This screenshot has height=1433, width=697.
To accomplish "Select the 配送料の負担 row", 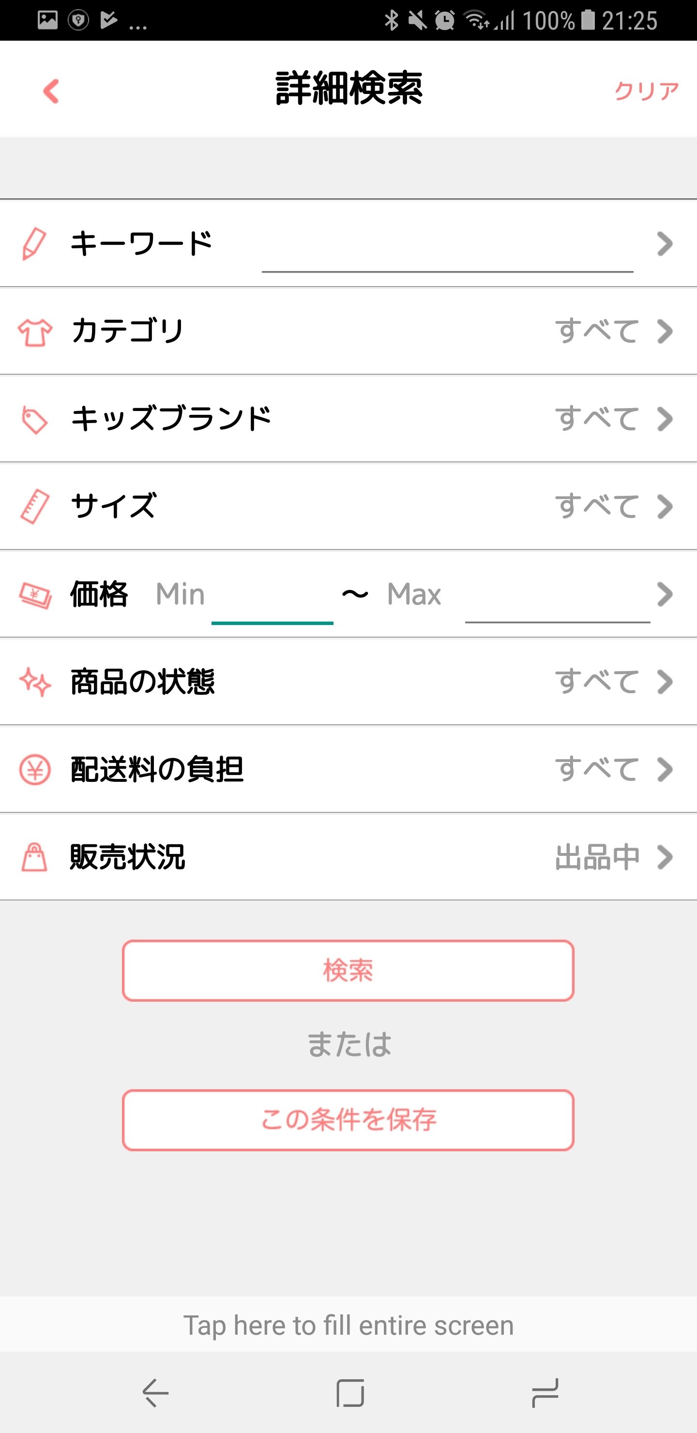I will coord(348,769).
